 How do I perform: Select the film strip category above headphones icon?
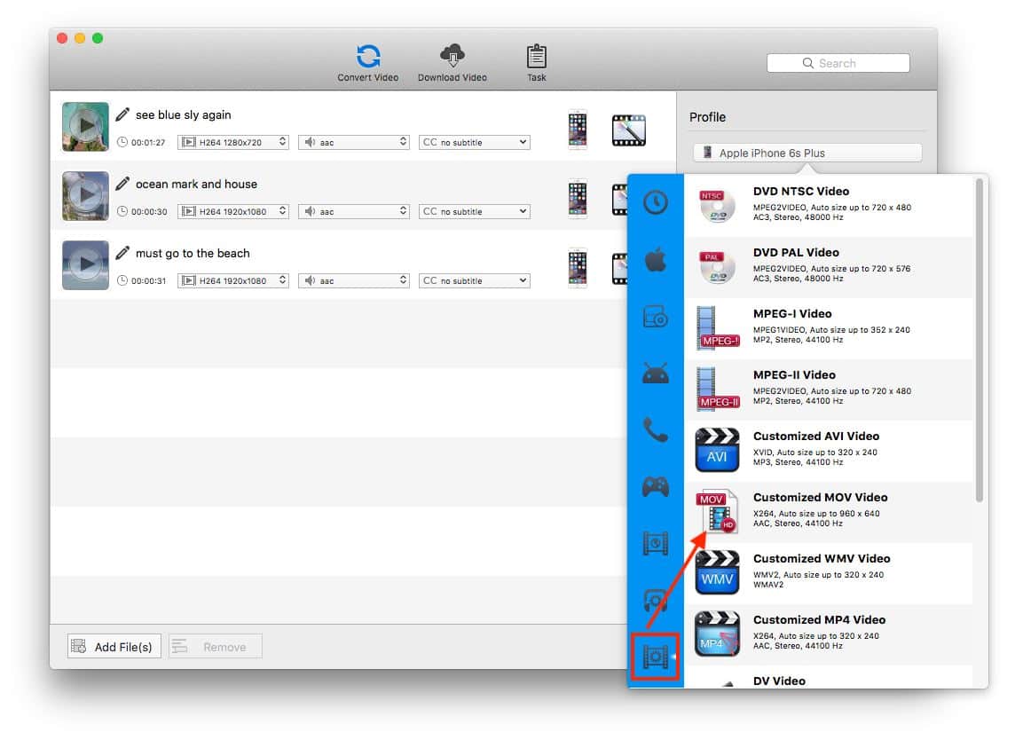pyautogui.click(x=655, y=543)
